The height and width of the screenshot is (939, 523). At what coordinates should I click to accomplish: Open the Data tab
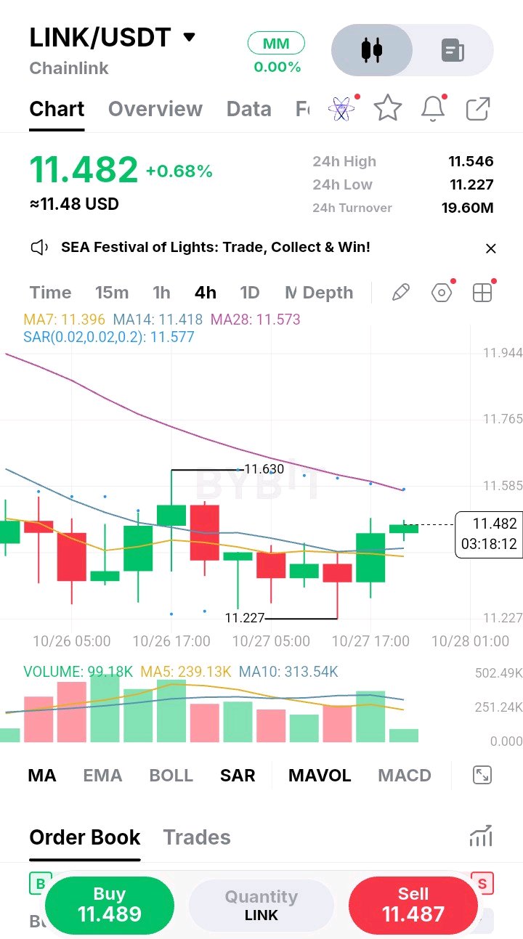coord(249,109)
